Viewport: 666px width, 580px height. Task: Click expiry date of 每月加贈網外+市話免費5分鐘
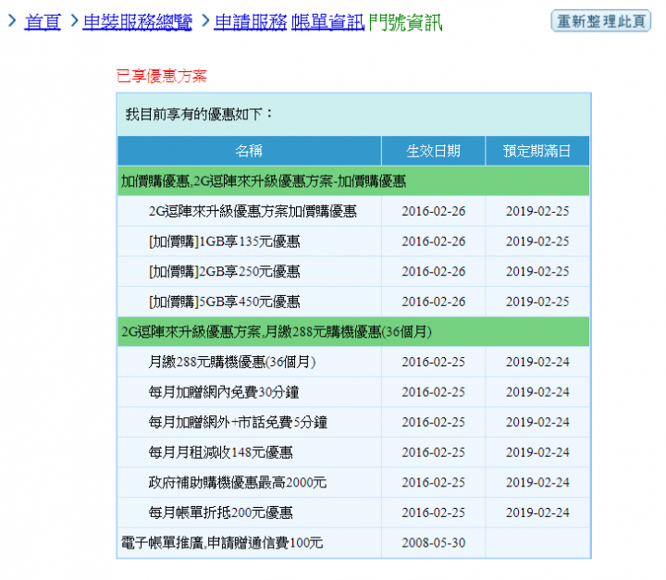[537, 423]
